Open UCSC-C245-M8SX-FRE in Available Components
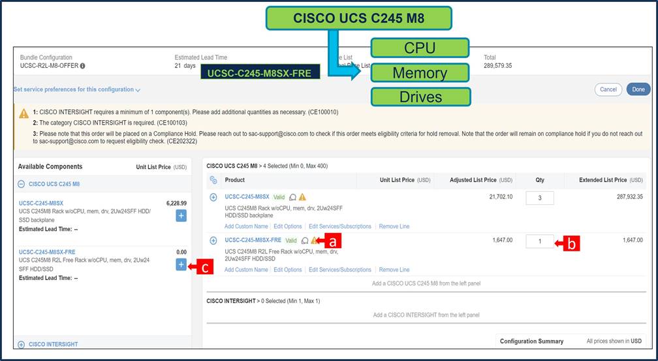658x361 pixels. [x=47, y=252]
